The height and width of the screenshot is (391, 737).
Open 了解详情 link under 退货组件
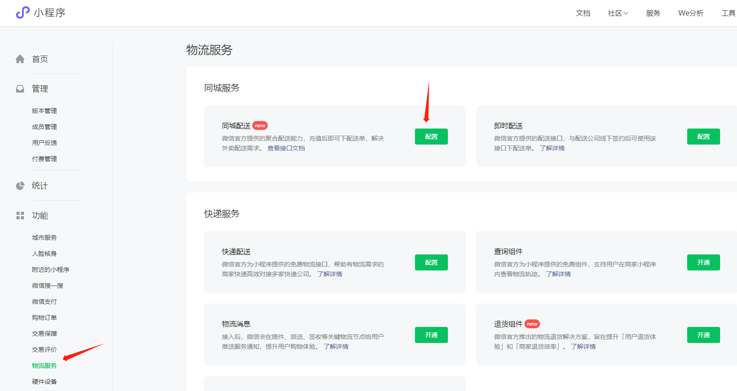tap(583, 347)
